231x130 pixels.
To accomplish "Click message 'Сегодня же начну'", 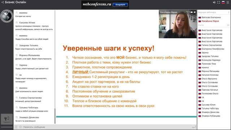I will pyautogui.click(x=23, y=16).
